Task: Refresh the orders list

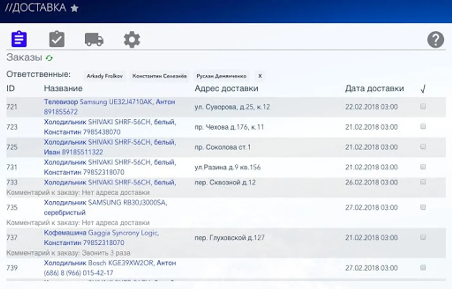Action: pos(49,58)
